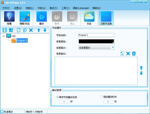Click the disconnected (已断开连接) link icon

tap(106, 17)
